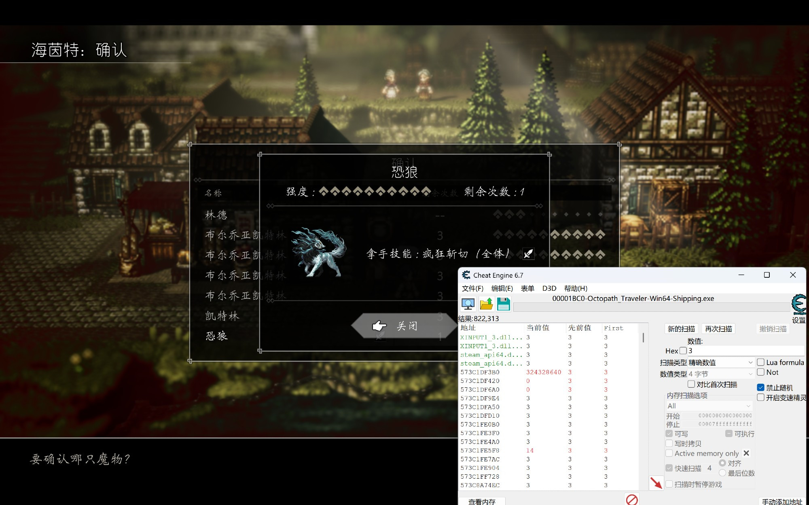Toggle the 可执行 checkbox
The height and width of the screenshot is (505, 809).
point(729,433)
